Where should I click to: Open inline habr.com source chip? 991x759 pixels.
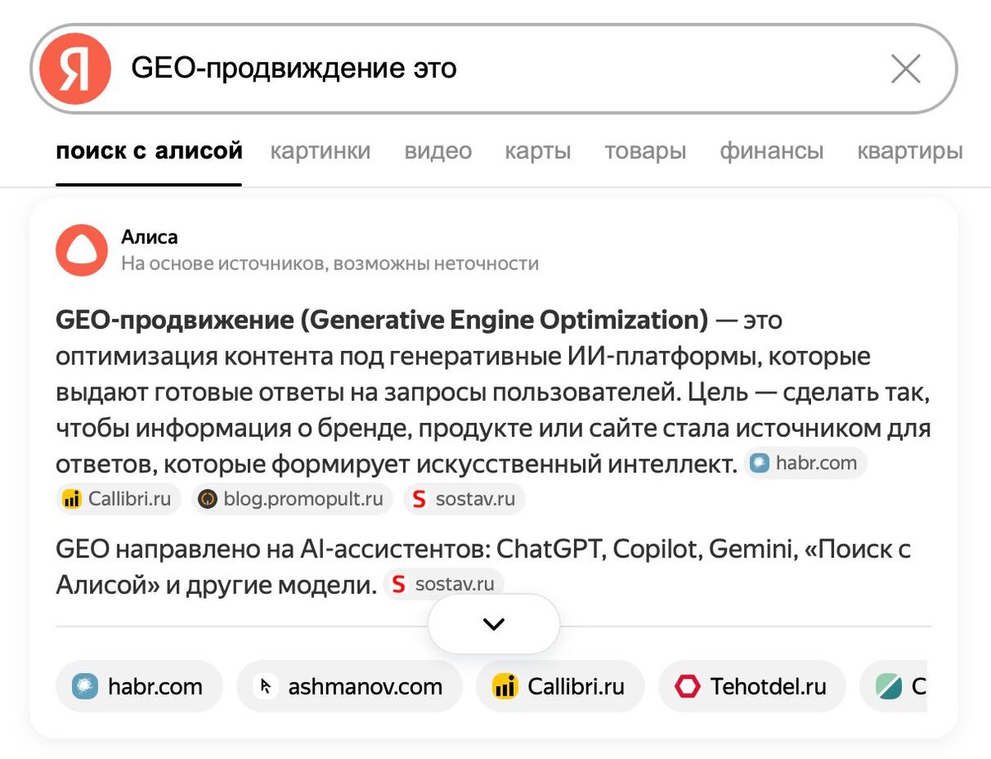[x=805, y=463]
